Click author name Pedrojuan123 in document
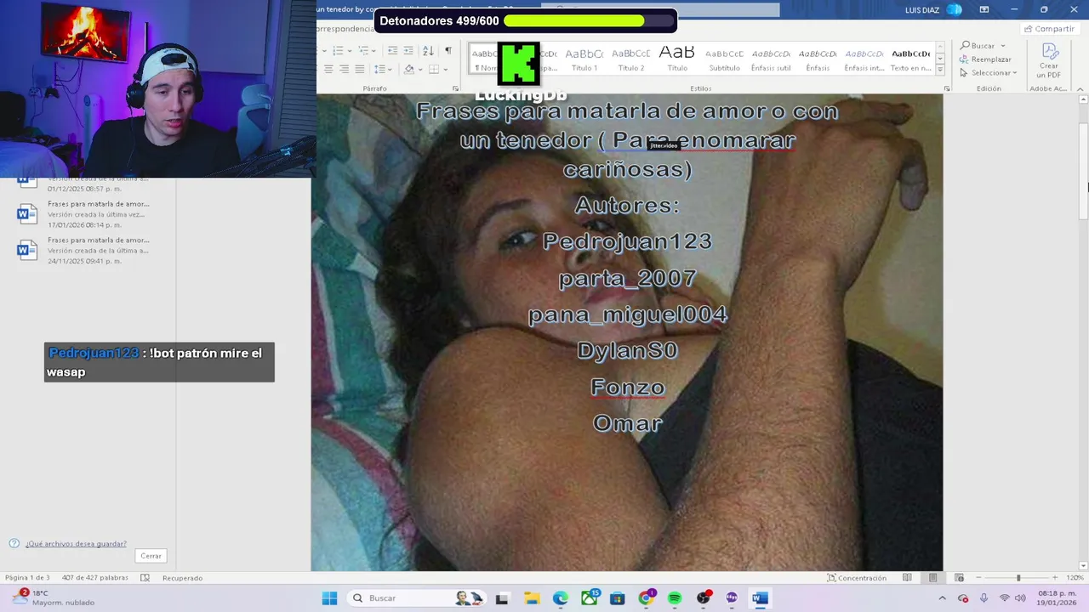 coord(627,241)
